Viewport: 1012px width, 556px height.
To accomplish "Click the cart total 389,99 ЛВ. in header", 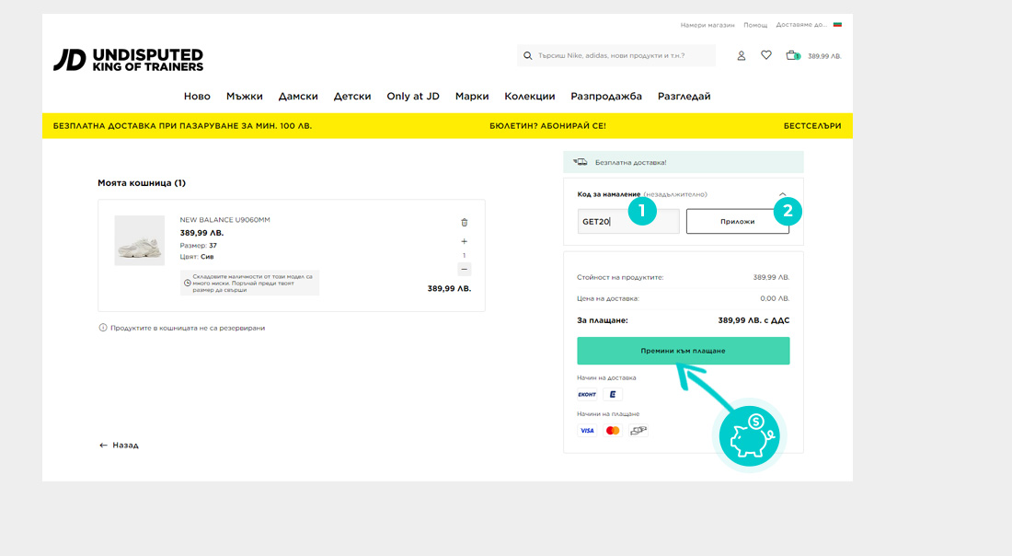I will 824,56.
